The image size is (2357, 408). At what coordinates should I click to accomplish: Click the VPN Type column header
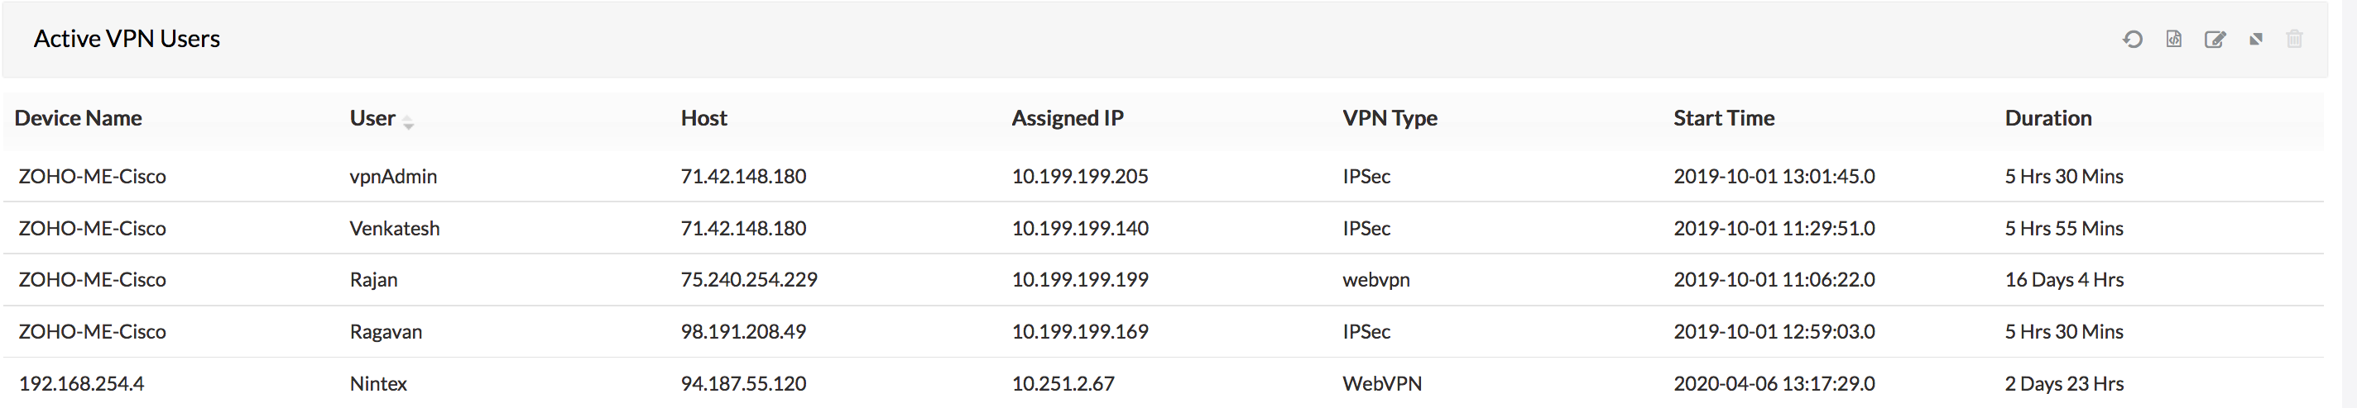click(1390, 119)
